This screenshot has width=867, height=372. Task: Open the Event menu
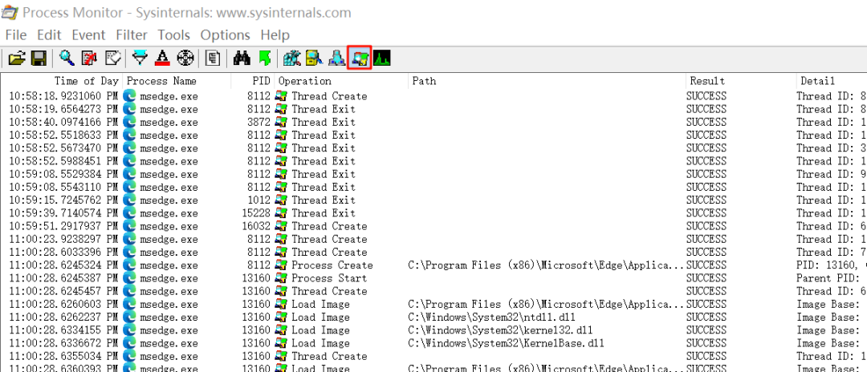tap(88, 35)
